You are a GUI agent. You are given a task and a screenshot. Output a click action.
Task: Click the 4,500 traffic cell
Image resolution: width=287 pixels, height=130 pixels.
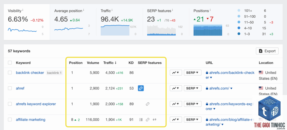click(110, 73)
